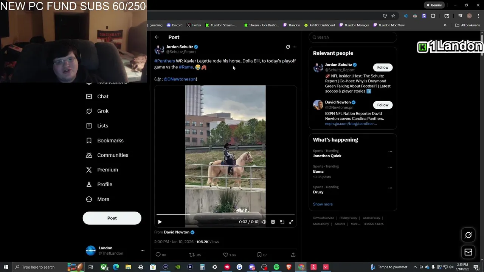Screen dimensions: 484x272
Task: Go back using the arrow beside Post
Action: (x=157, y=37)
